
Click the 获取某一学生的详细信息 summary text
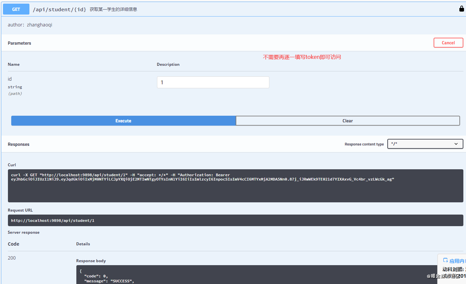point(113,9)
